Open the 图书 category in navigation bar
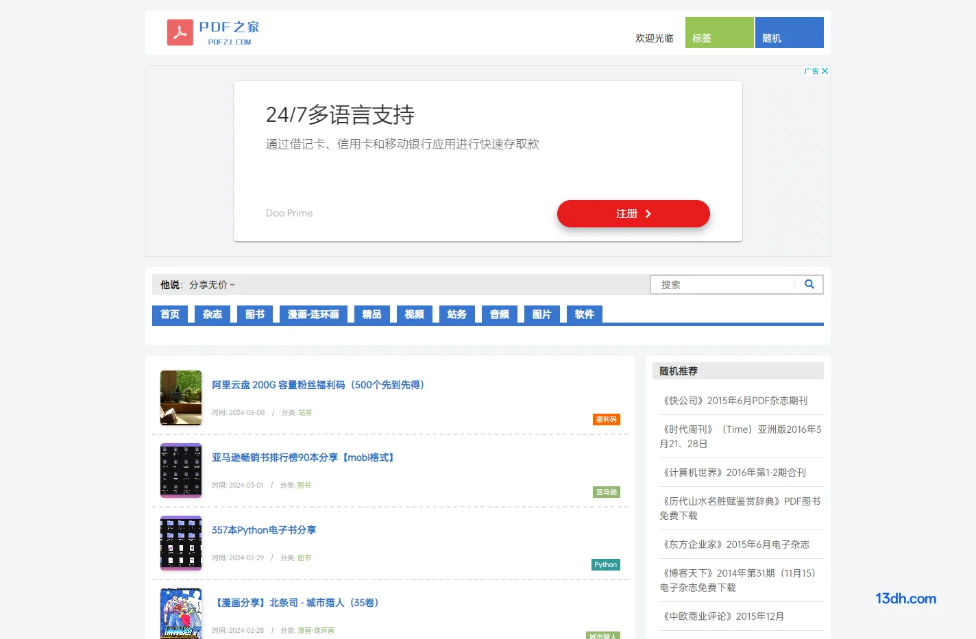Image resolution: width=976 pixels, height=639 pixels. coord(255,314)
